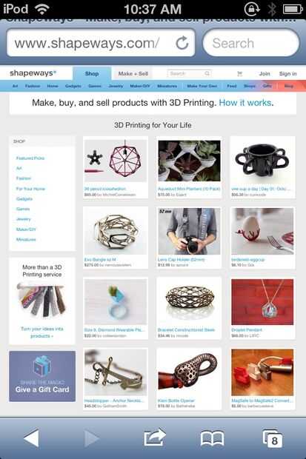Tap the Safari Search field

[251, 43]
